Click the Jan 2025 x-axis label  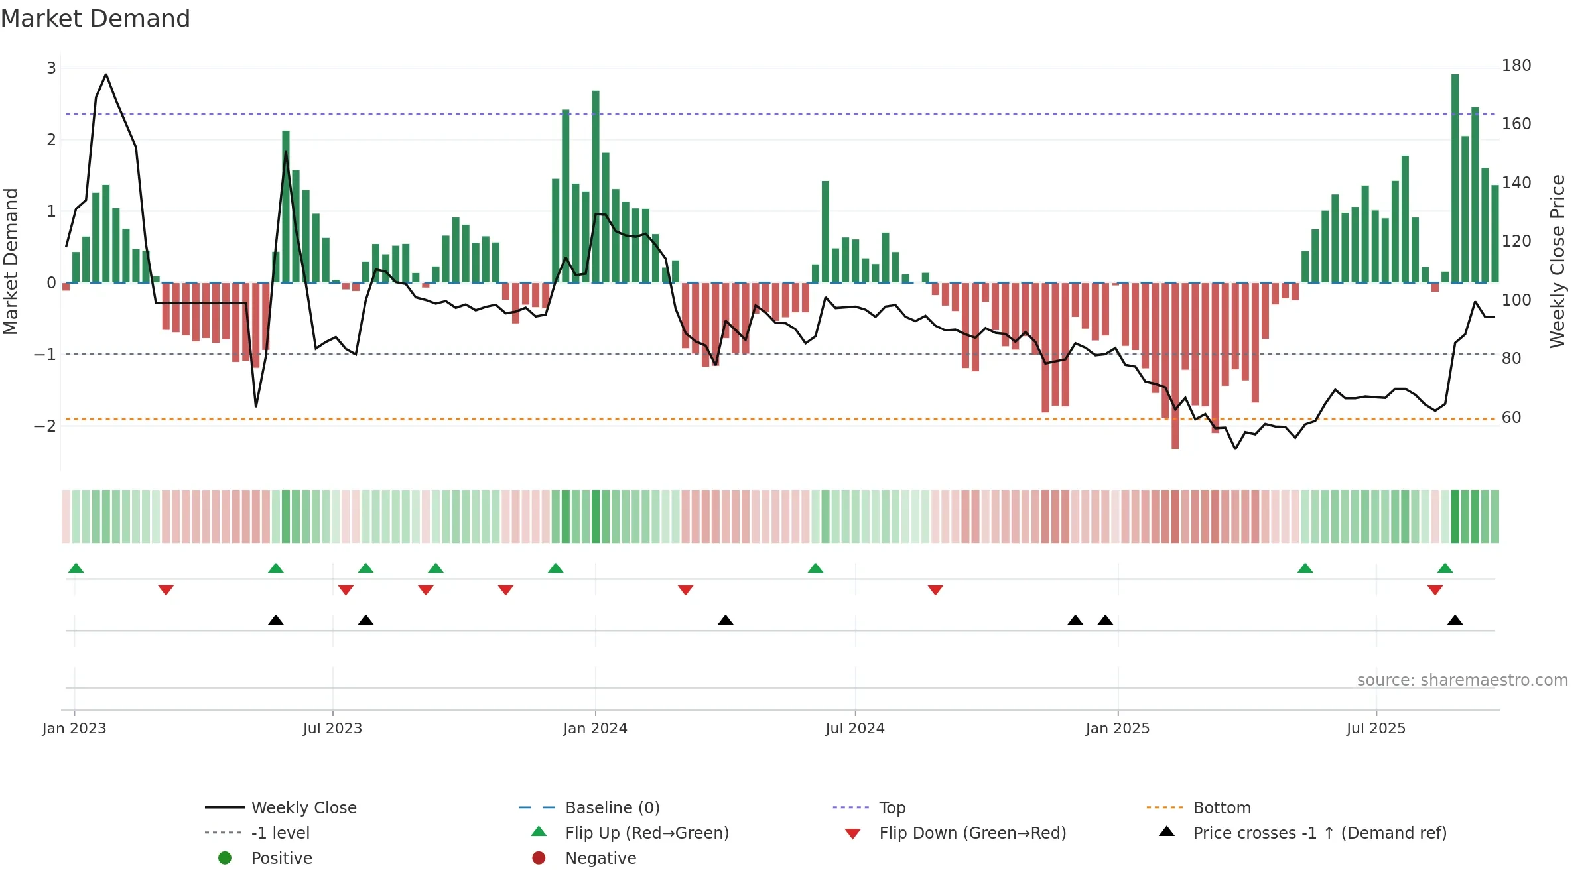1118,728
